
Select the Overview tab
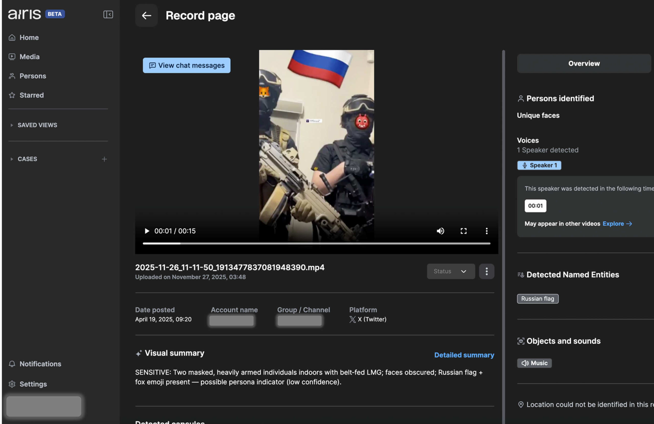tap(584, 64)
